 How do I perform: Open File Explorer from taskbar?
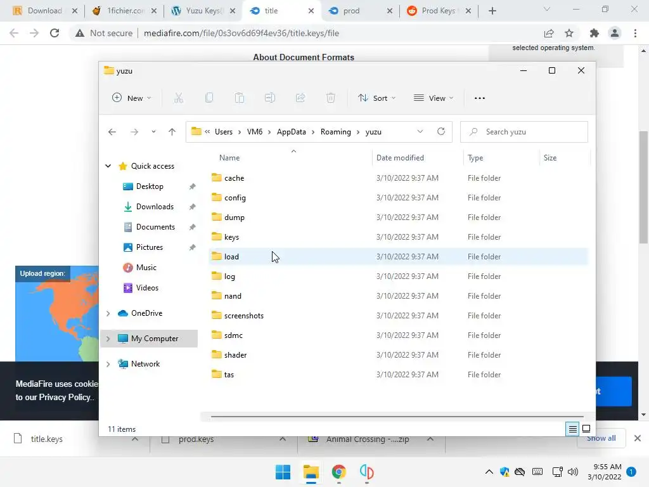pos(311,472)
